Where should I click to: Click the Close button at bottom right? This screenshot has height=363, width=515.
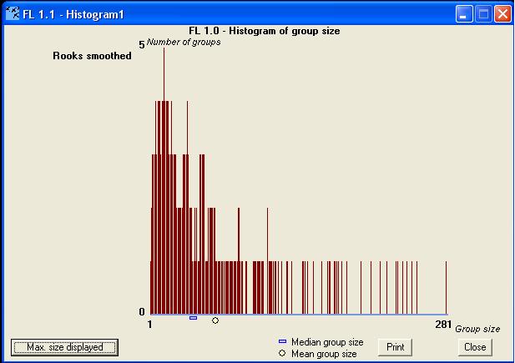click(x=474, y=347)
